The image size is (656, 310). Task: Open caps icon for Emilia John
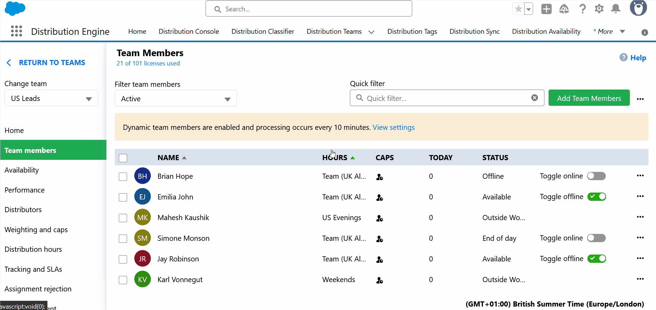tap(380, 198)
